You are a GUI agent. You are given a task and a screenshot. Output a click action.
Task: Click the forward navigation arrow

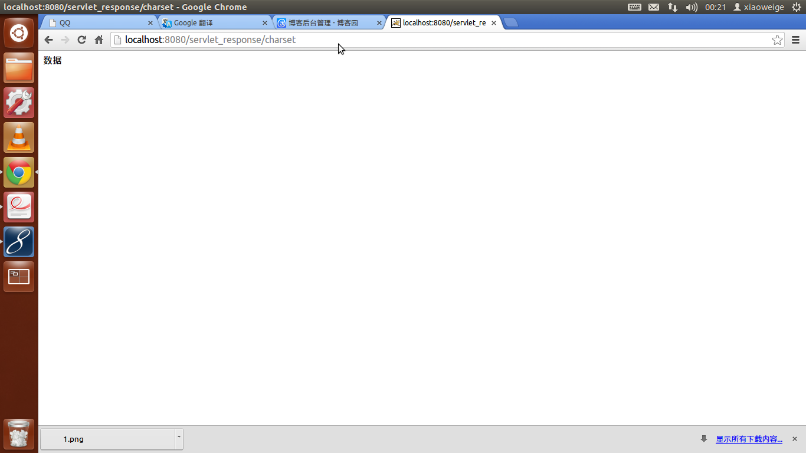(65, 40)
